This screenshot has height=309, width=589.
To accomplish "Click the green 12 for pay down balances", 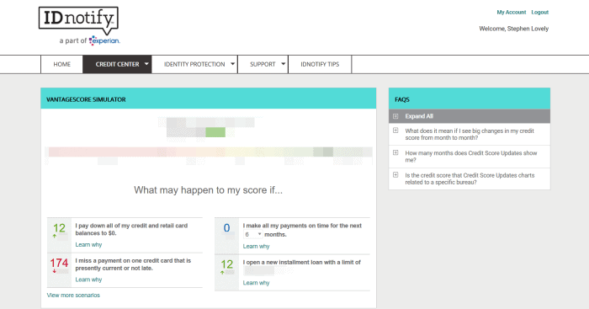I will pos(59,228).
